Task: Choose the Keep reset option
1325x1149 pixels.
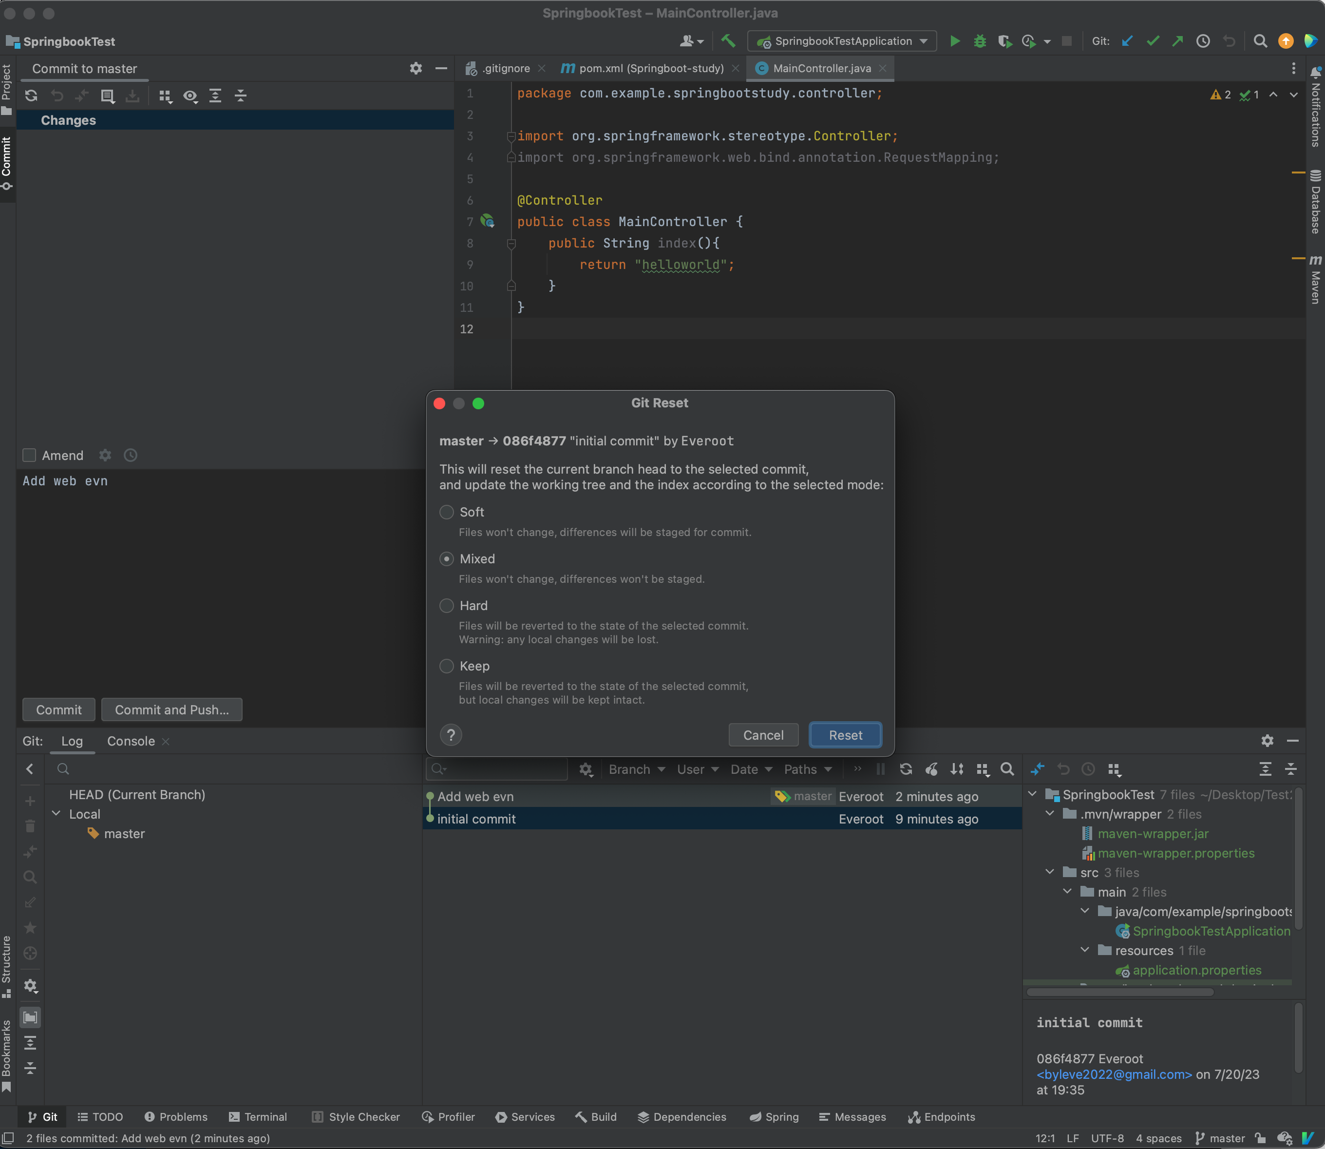Action: pos(447,666)
